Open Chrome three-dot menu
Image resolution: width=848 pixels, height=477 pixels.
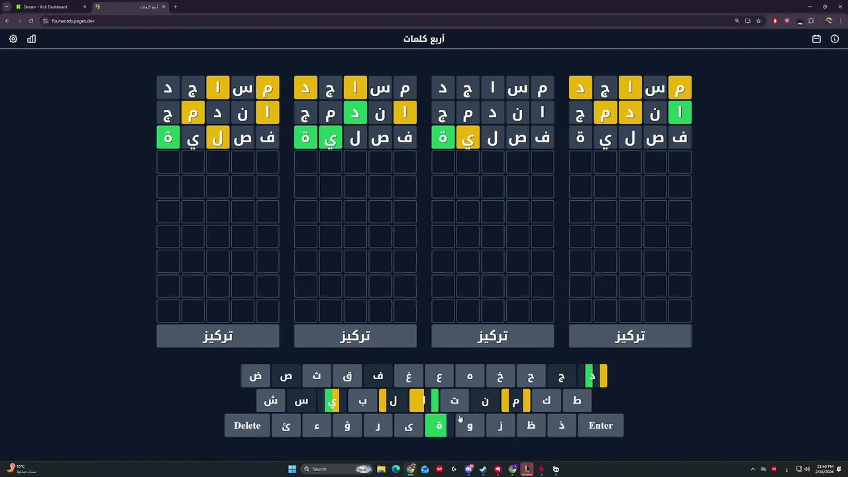click(x=839, y=21)
